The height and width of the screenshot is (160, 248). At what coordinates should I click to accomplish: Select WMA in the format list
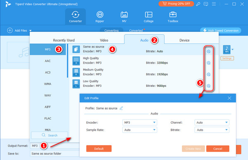click(x=48, y=84)
